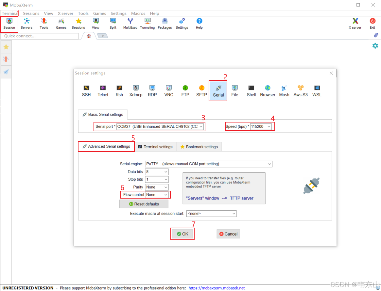Open the Flow control dropdown
The image size is (381, 291).
click(157, 195)
